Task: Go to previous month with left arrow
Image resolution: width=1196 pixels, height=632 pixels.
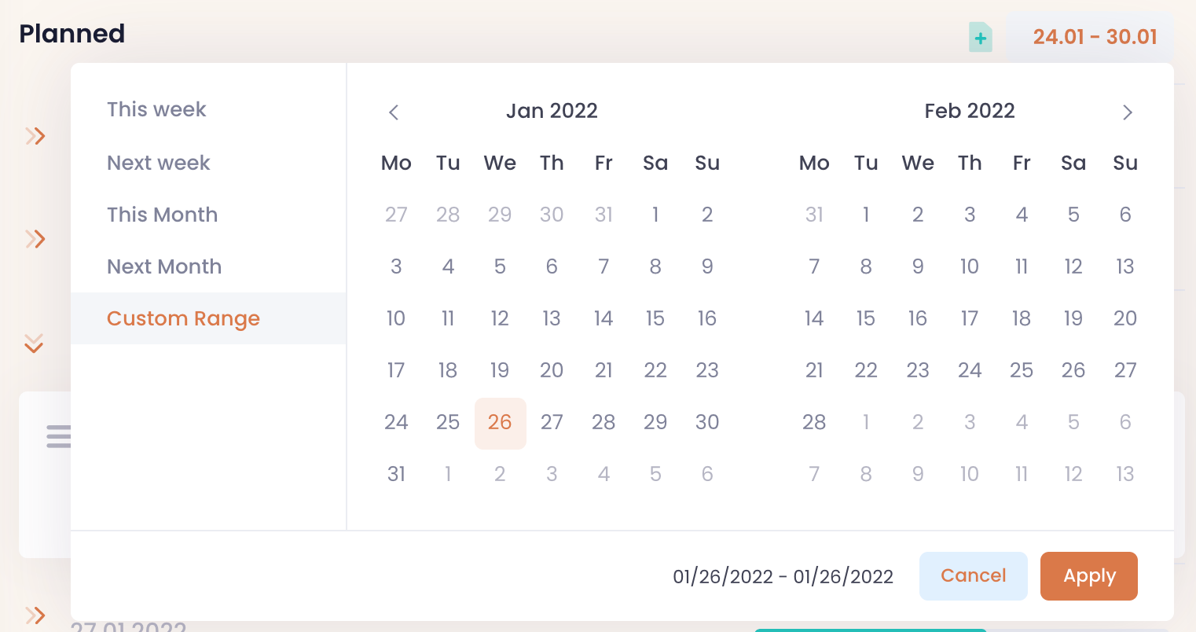Action: 394,112
